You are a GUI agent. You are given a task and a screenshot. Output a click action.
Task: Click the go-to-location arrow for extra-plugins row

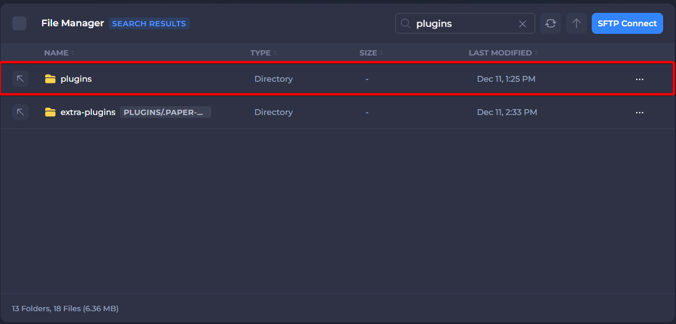pyautogui.click(x=20, y=112)
